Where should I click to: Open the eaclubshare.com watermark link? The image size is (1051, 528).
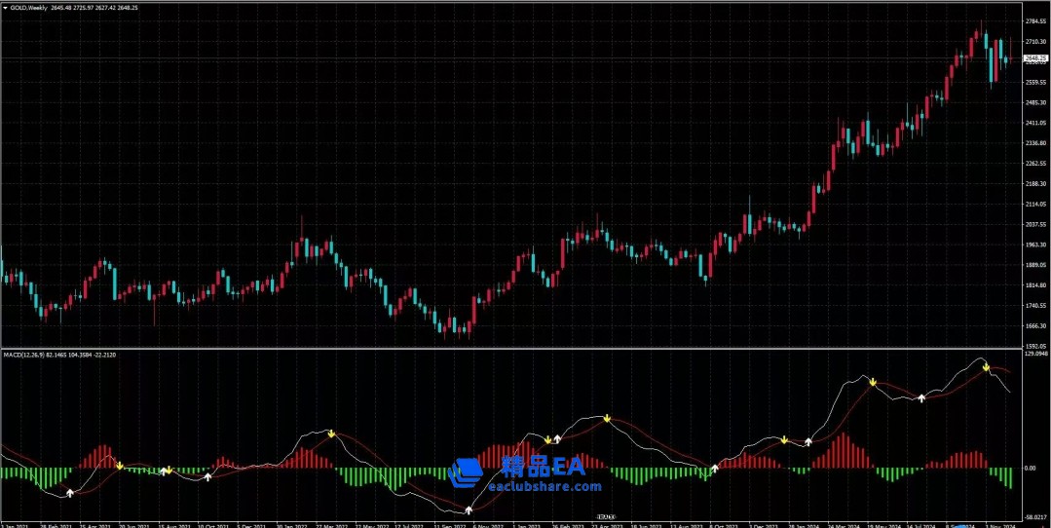point(537,485)
